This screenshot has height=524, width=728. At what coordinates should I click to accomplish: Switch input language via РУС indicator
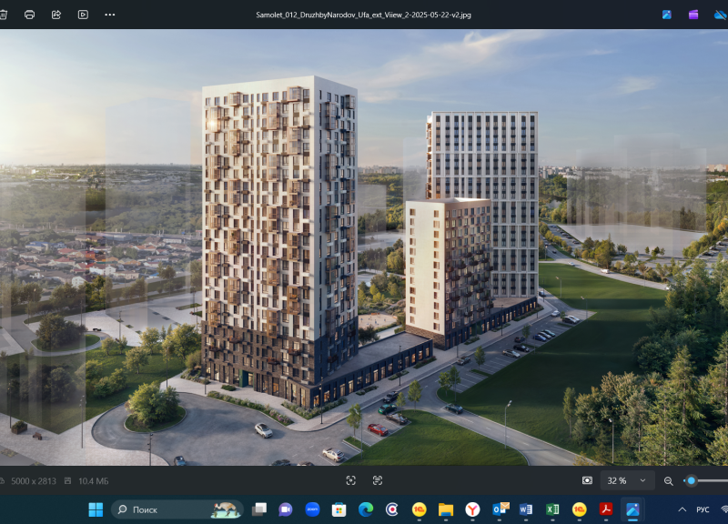(703, 509)
